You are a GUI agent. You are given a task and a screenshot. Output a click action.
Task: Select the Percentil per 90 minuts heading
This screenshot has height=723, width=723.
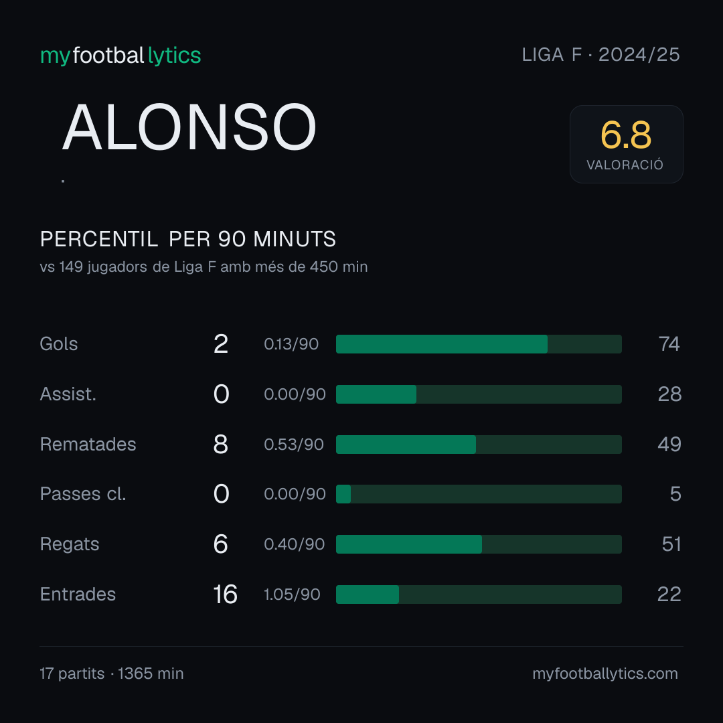[x=188, y=239]
